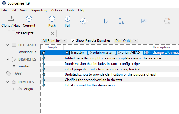This screenshot has height=114, width=179.
Task: Select Working Copy in sidebar
Action: pos(27,52)
